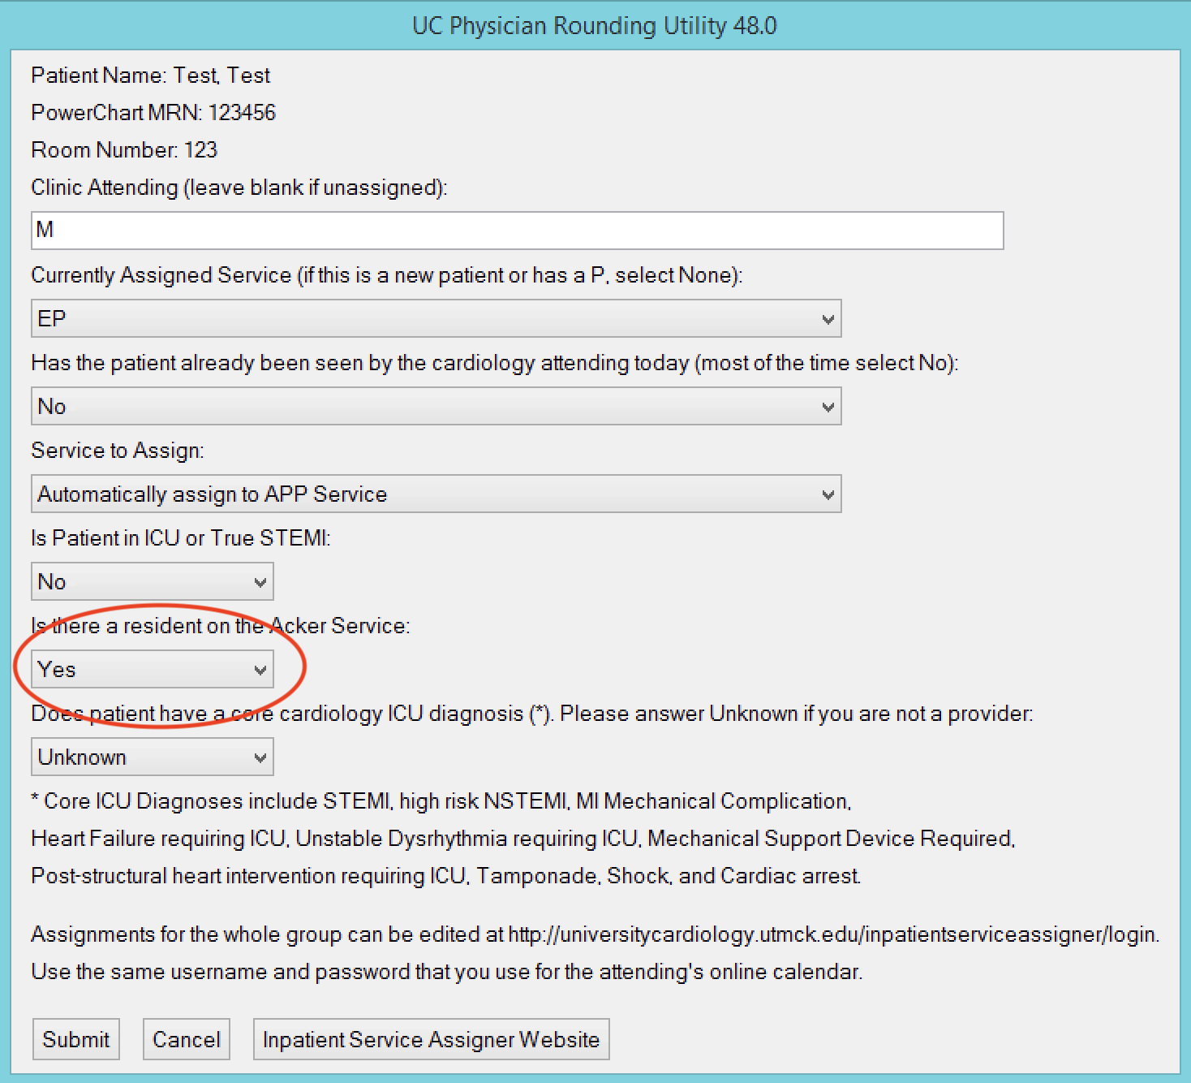Click the Core ICU Diagnoses footnote line
Screen dimensions: 1191x1083
[441, 801]
